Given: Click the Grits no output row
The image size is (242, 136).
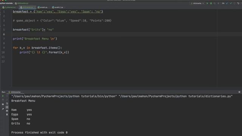Looking at the screenshot, I should pos(21,124).
